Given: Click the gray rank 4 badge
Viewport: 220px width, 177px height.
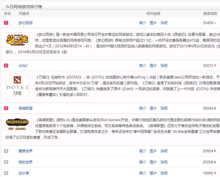Looking at the screenshot, I should click(6, 151).
